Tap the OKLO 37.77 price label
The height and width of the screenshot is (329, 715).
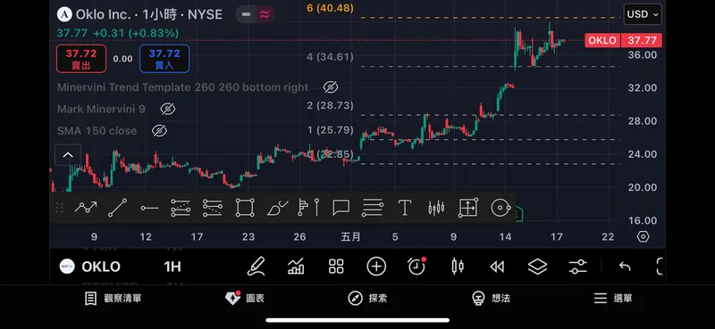pyautogui.click(x=623, y=40)
